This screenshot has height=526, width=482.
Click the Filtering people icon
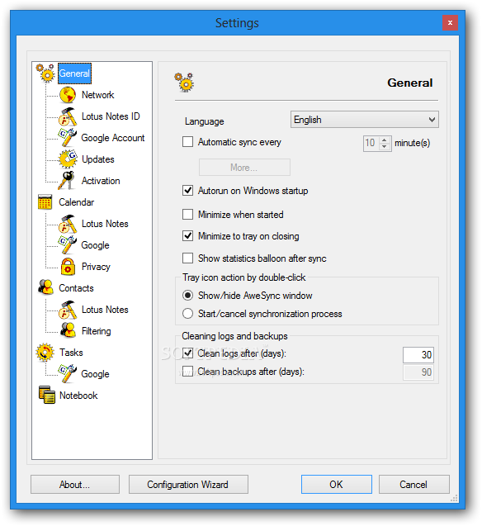68,330
